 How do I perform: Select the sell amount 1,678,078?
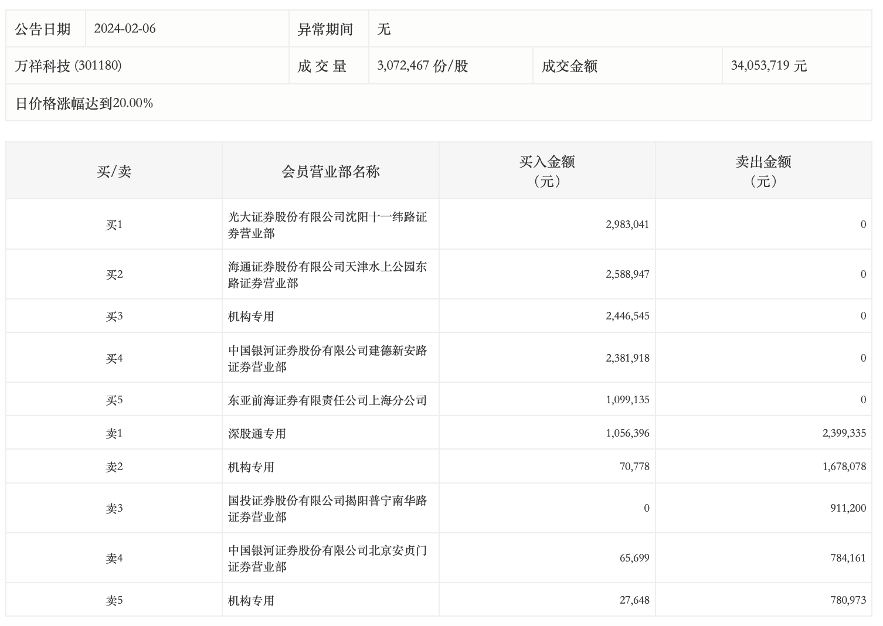[844, 467]
